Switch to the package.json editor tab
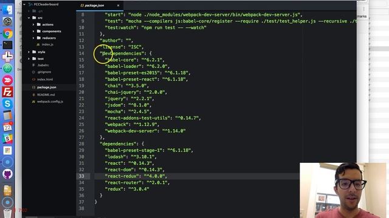This screenshot has width=389, height=218. [x=100, y=5]
